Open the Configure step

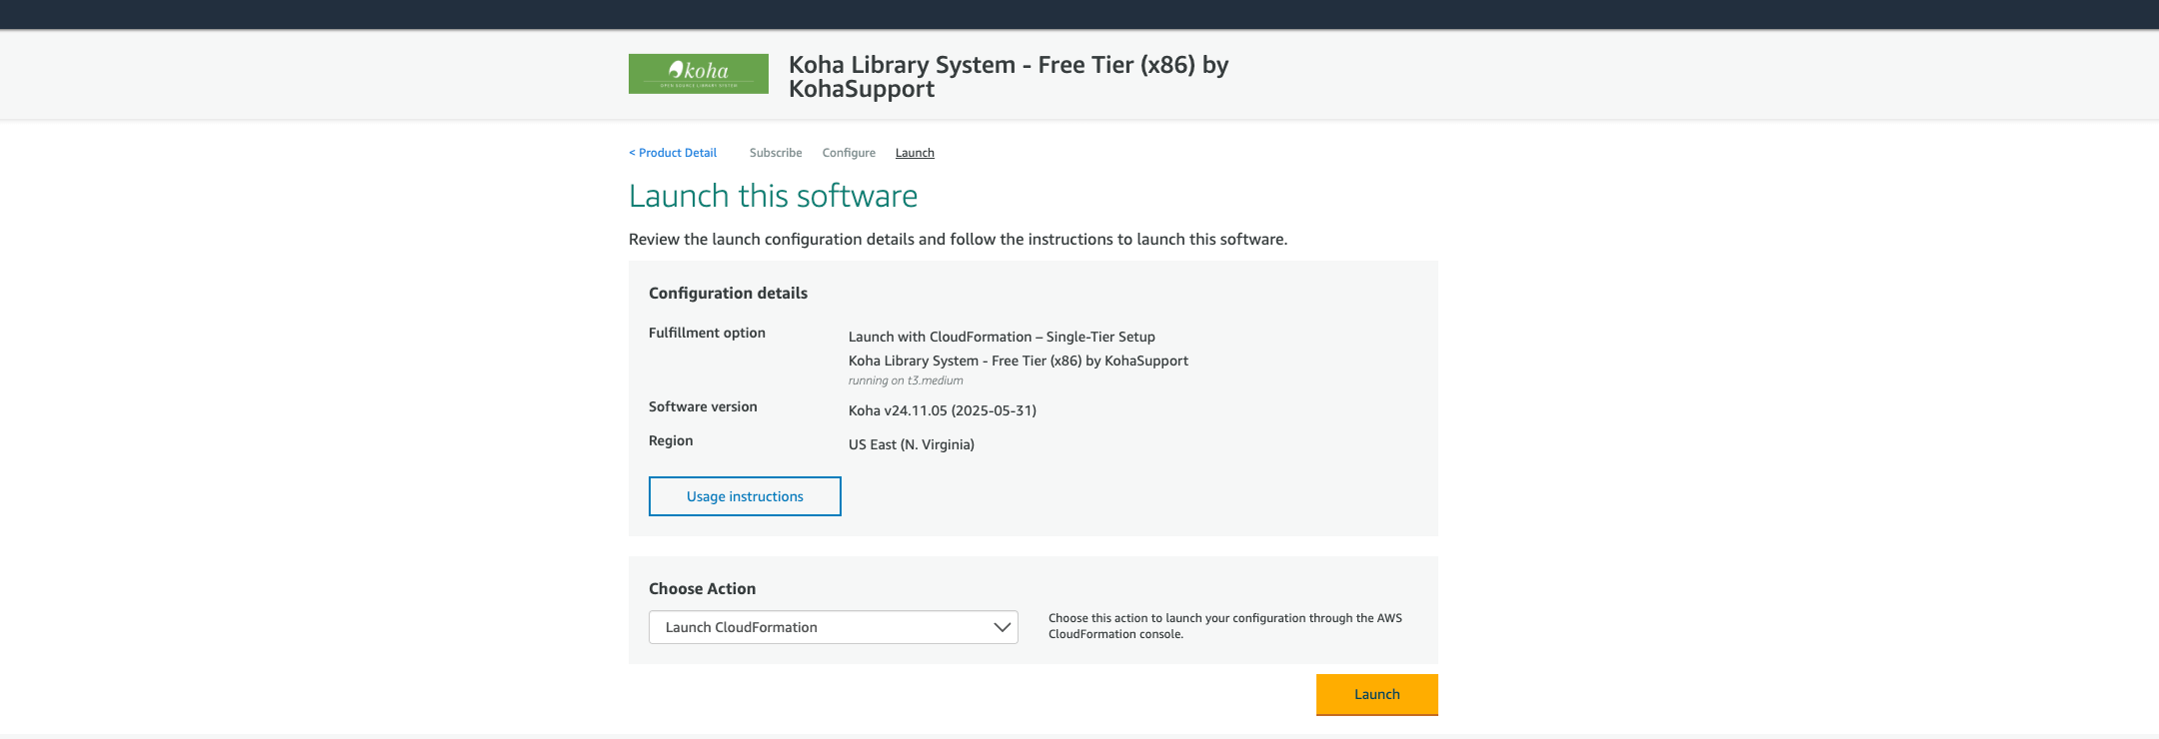[x=849, y=153]
